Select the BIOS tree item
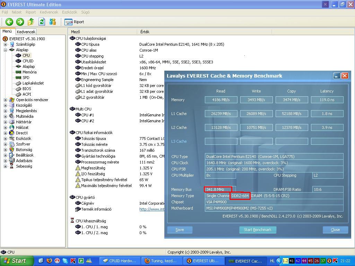The width and height of the screenshot is (355, 266). pos(27,89)
